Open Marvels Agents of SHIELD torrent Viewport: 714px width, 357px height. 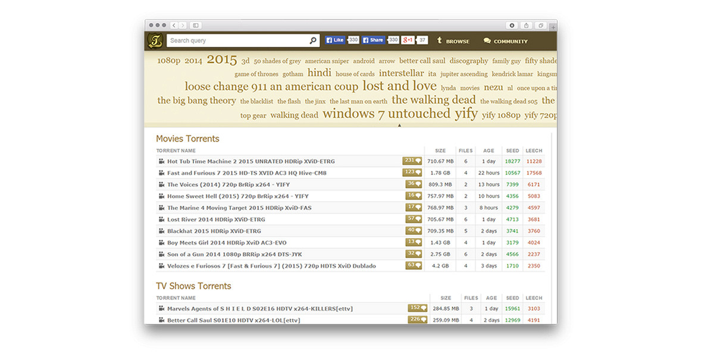[x=260, y=309]
